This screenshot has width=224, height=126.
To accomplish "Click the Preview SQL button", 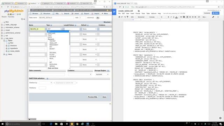I will pyautogui.click(x=92, y=97).
